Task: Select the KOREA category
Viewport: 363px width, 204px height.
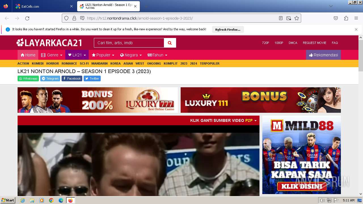Action: coord(115,63)
